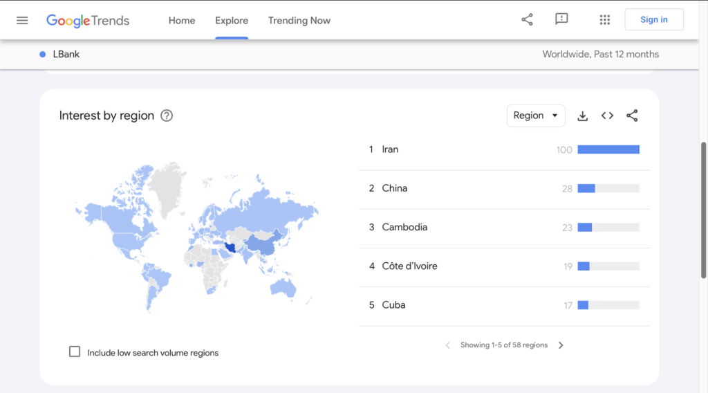Click the blue LBank term dot

[43, 54]
